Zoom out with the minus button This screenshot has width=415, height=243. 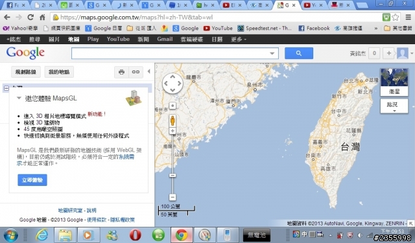click(x=172, y=197)
